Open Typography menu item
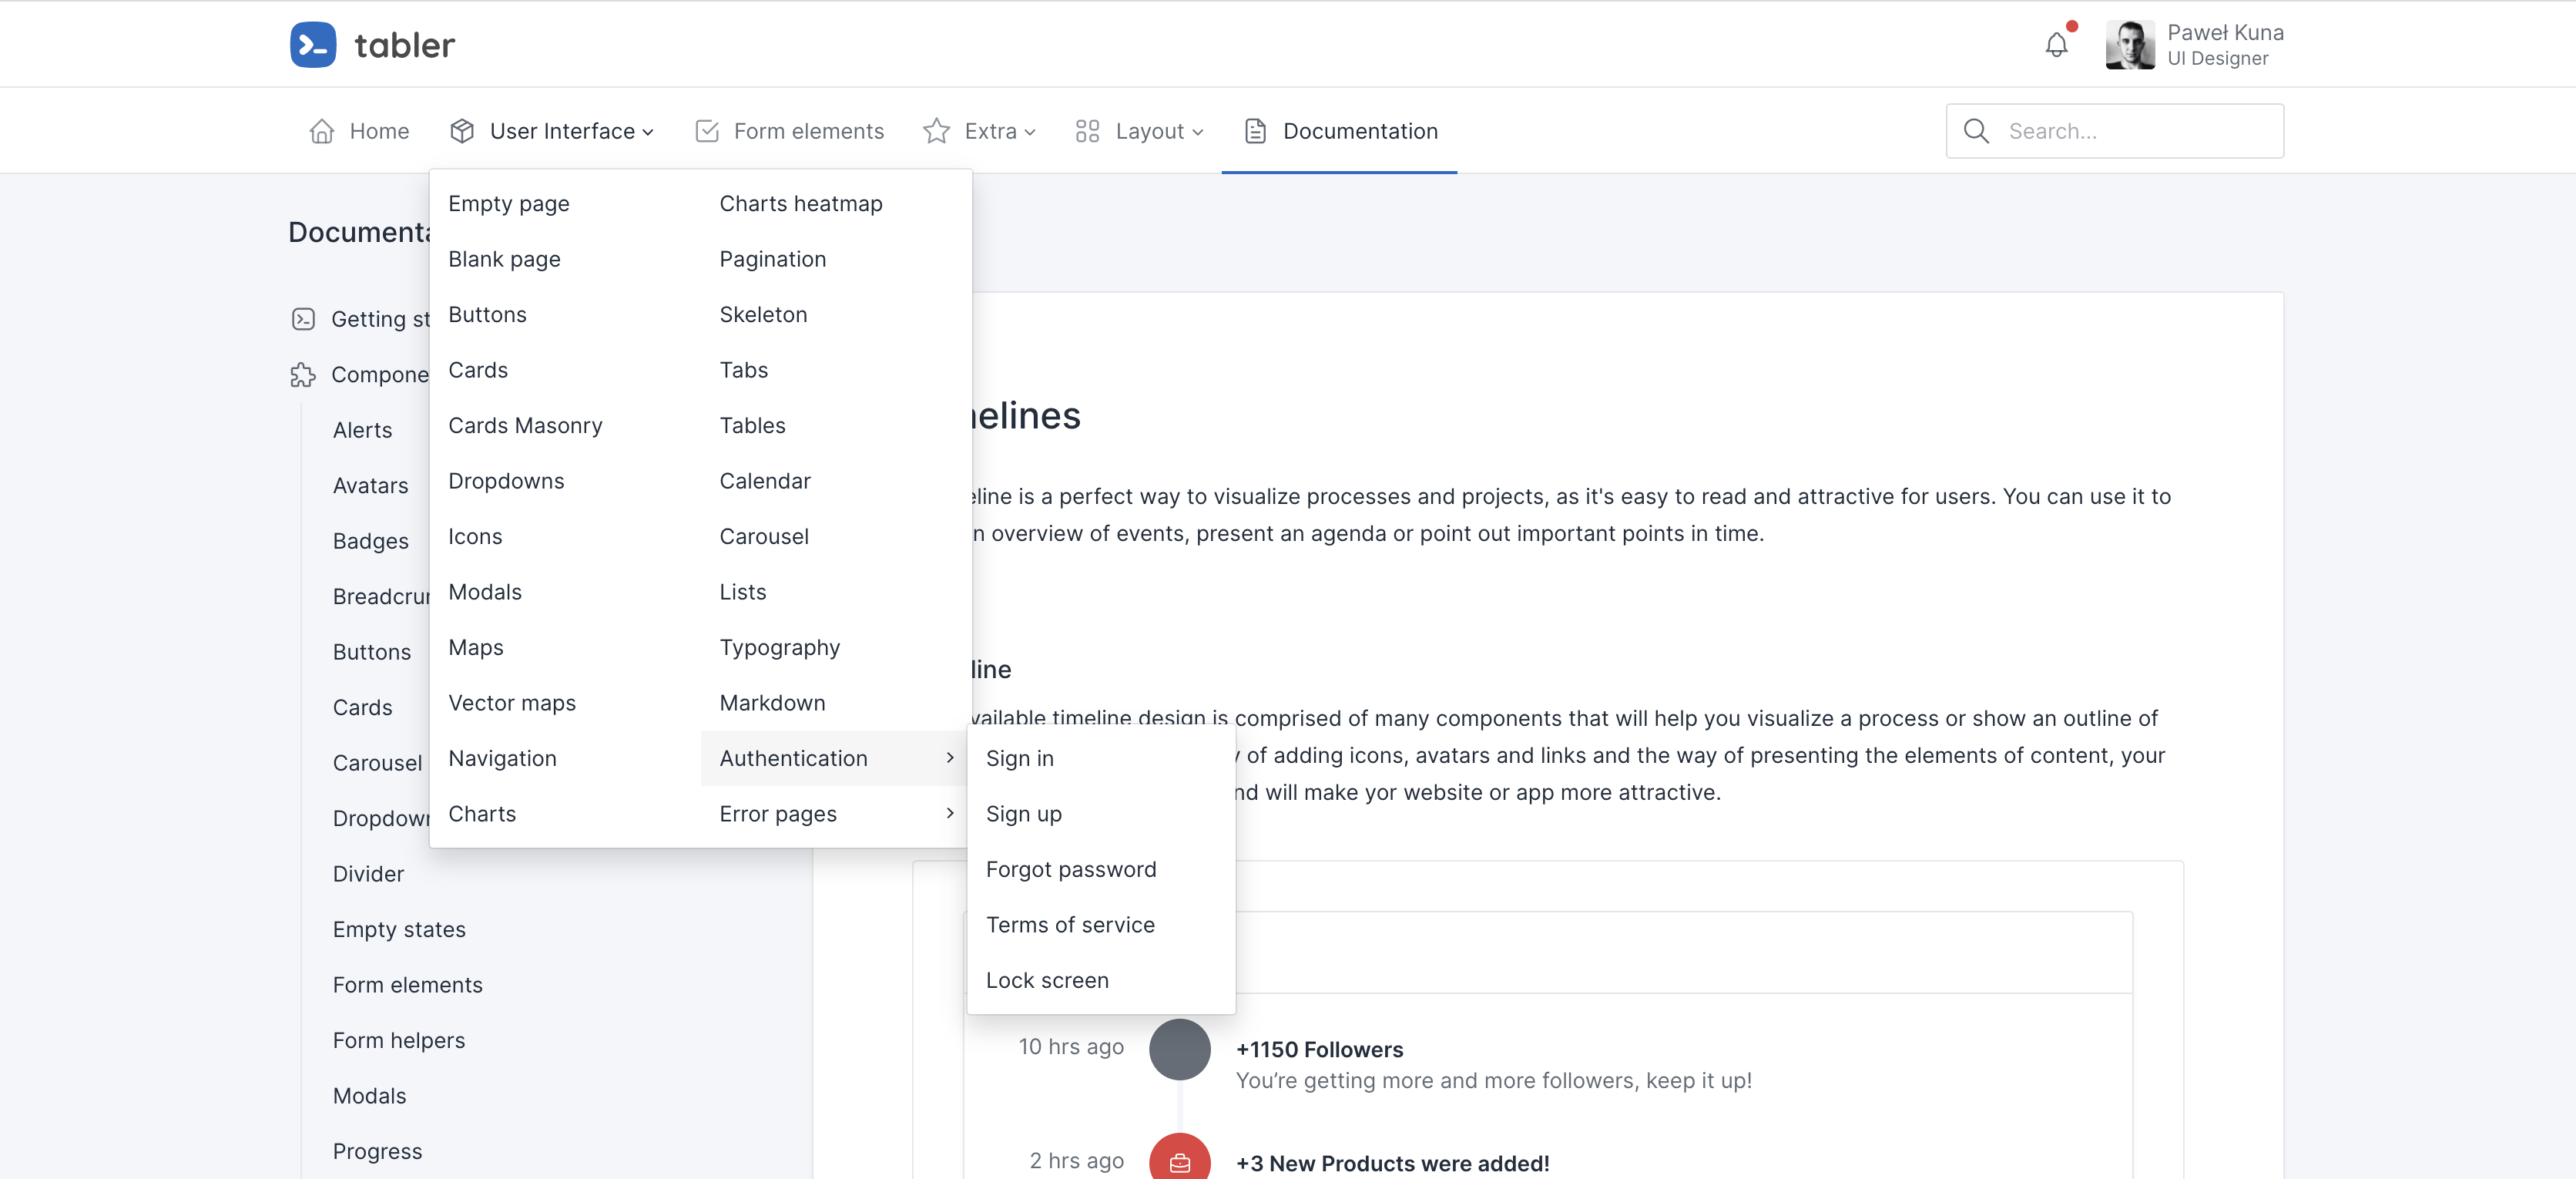Viewport: 2576px width, 1179px height. 836,647
